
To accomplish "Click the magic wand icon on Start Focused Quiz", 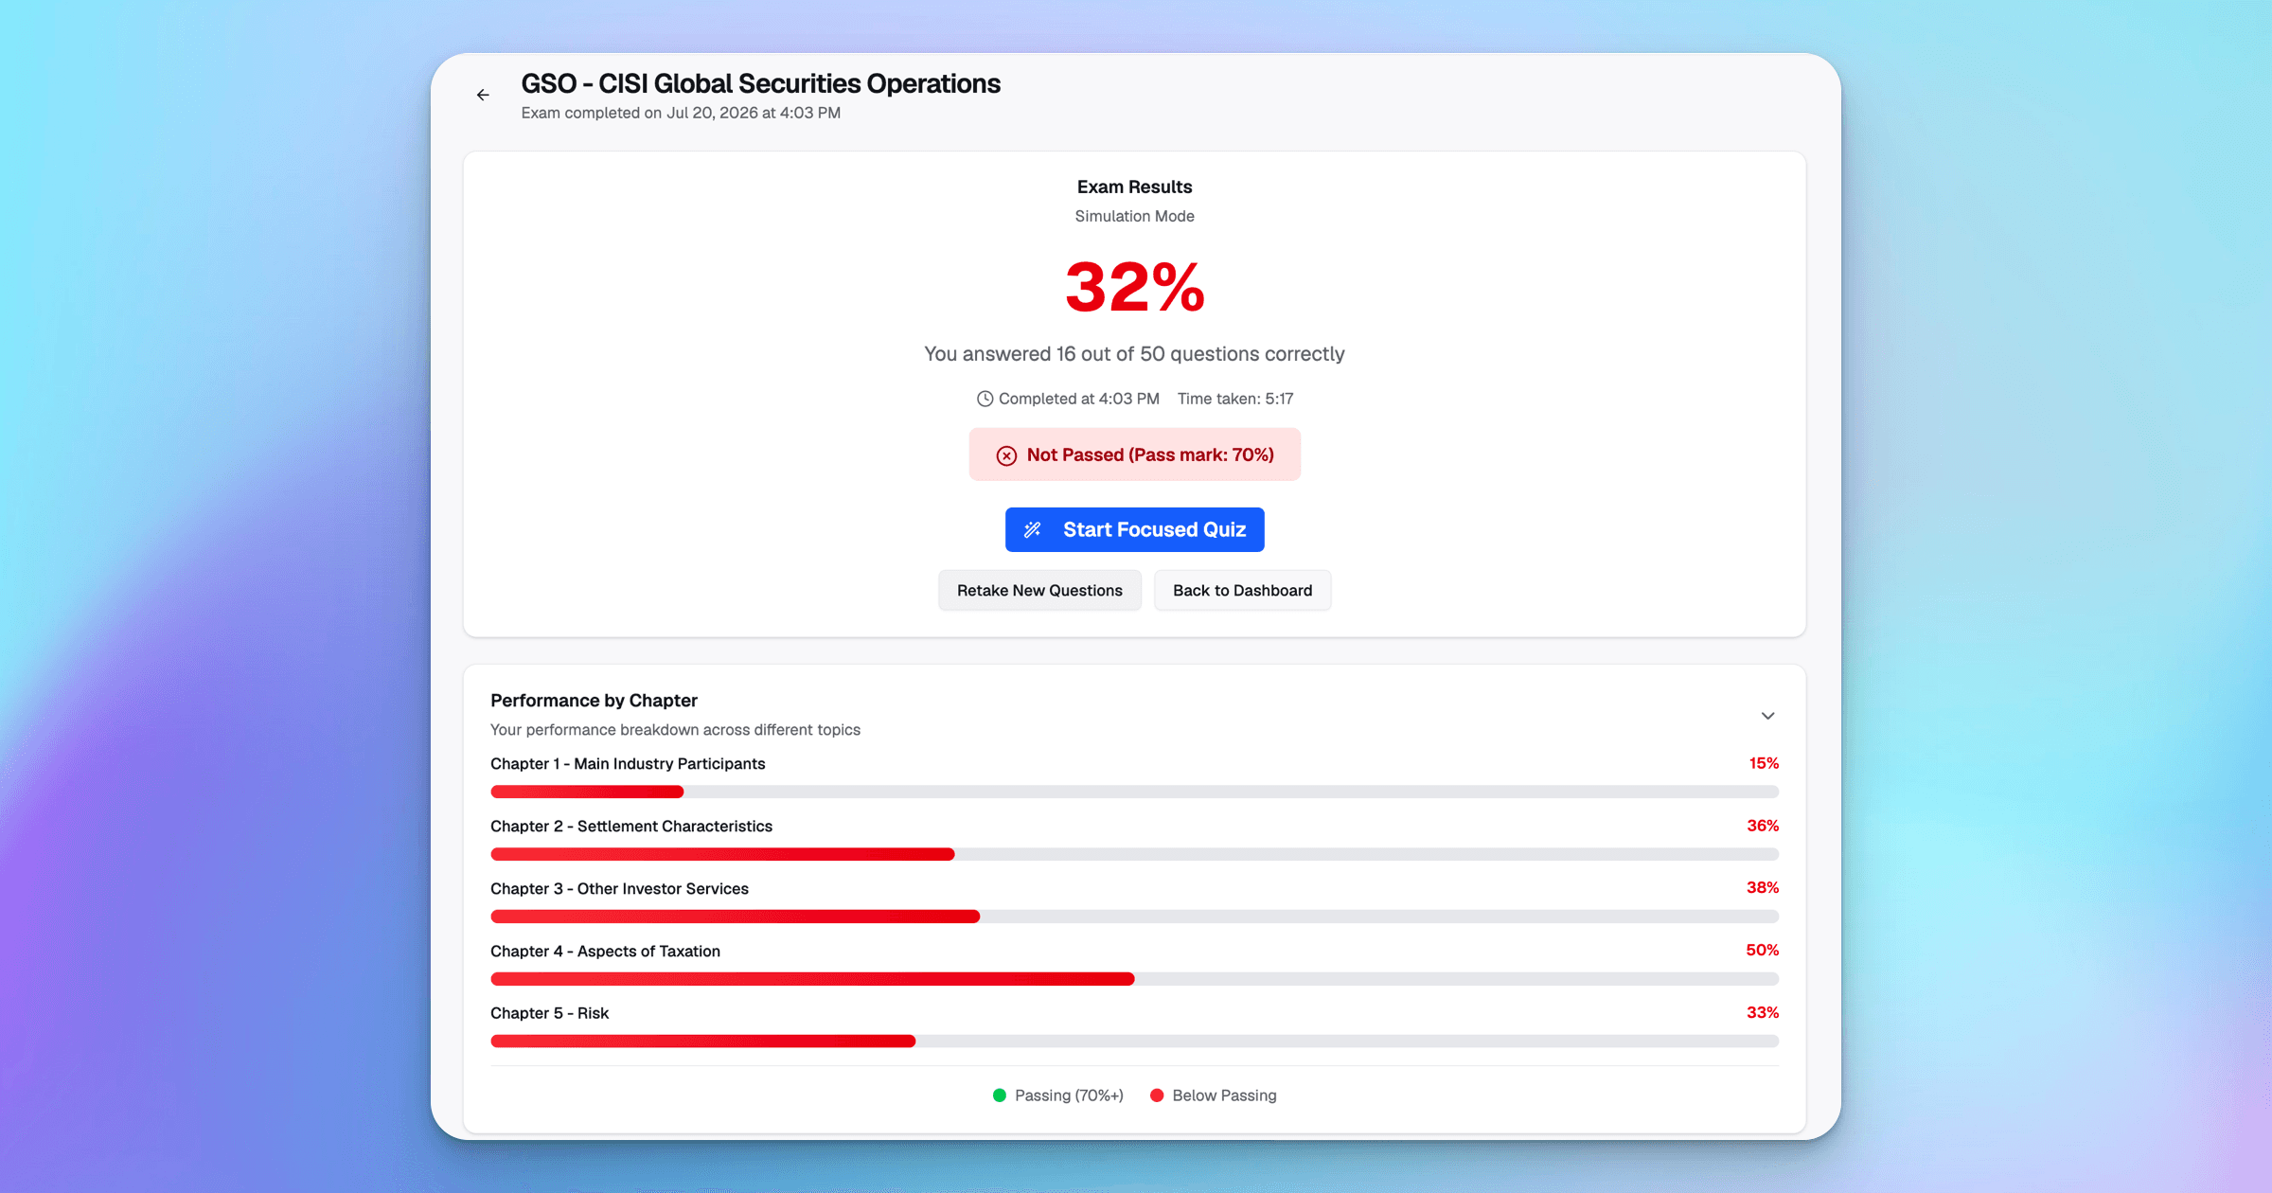I will (x=1033, y=529).
